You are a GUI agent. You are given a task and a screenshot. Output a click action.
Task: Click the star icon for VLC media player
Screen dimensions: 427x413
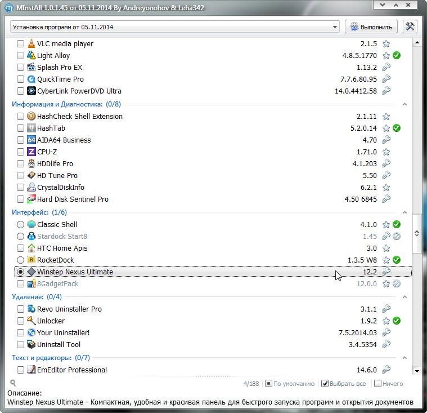(x=386, y=43)
